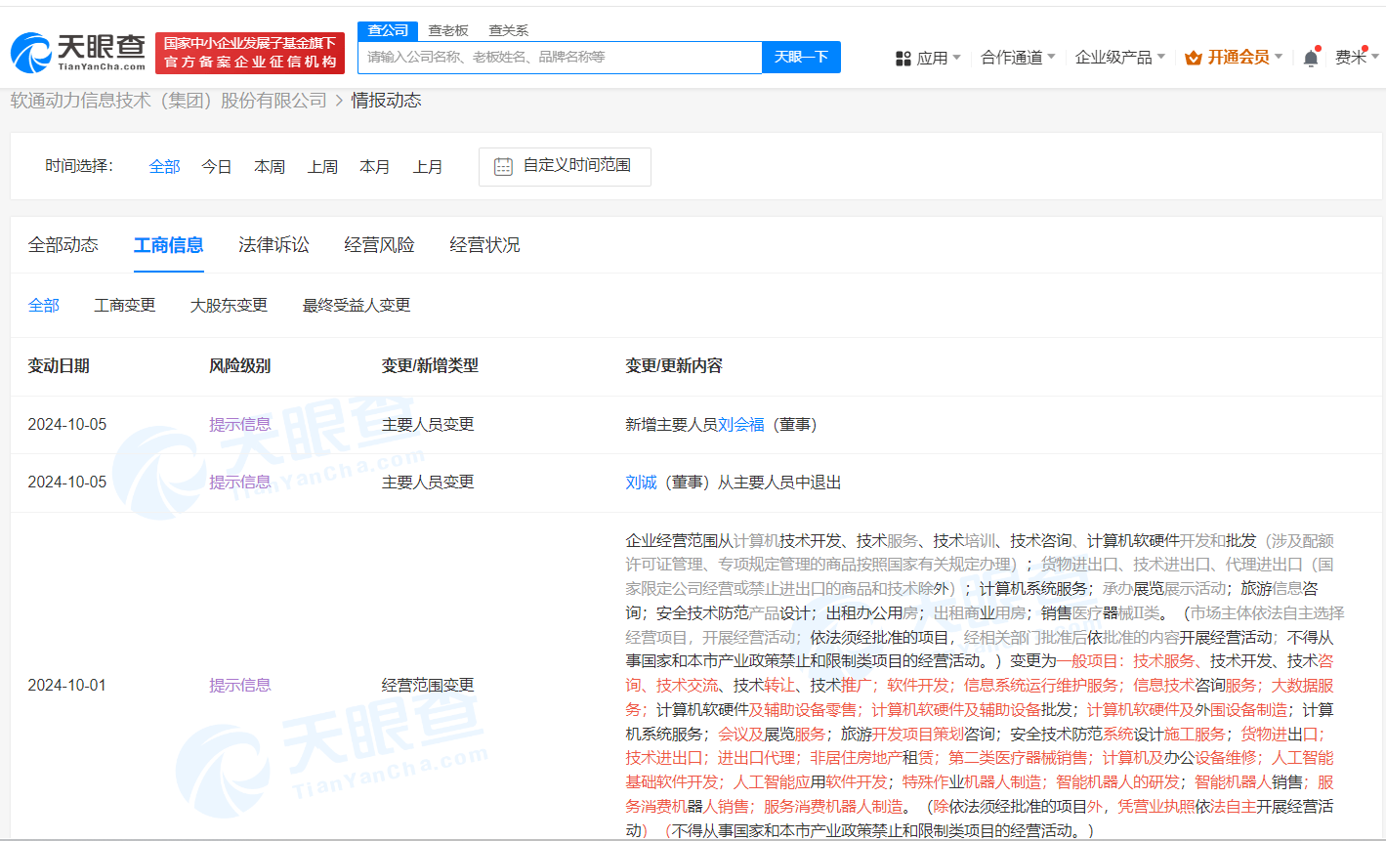Switch to the 经营风险 tab
The height and width of the screenshot is (841, 1386).
[x=379, y=245]
